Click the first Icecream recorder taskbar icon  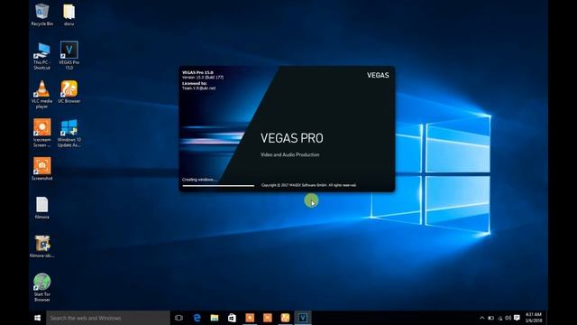pyautogui.click(x=250, y=318)
